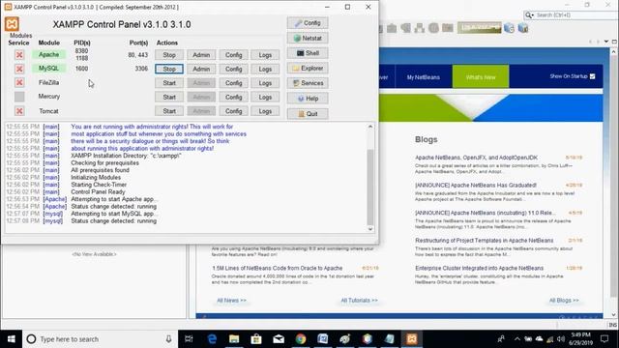This screenshot has width=619, height=348.
Task: Open All News link in NetBeans
Action: (231, 301)
